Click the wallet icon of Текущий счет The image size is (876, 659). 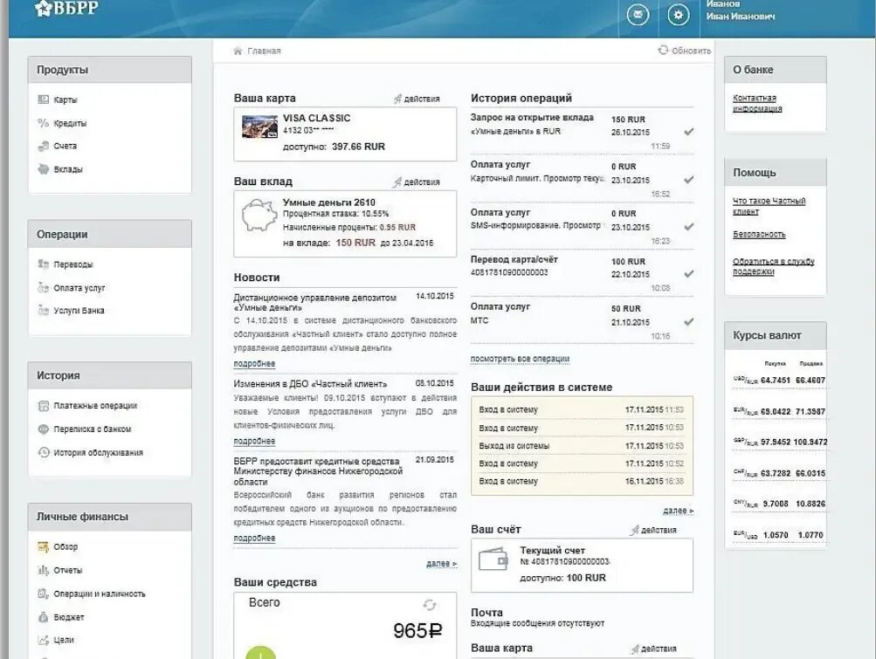point(493,559)
